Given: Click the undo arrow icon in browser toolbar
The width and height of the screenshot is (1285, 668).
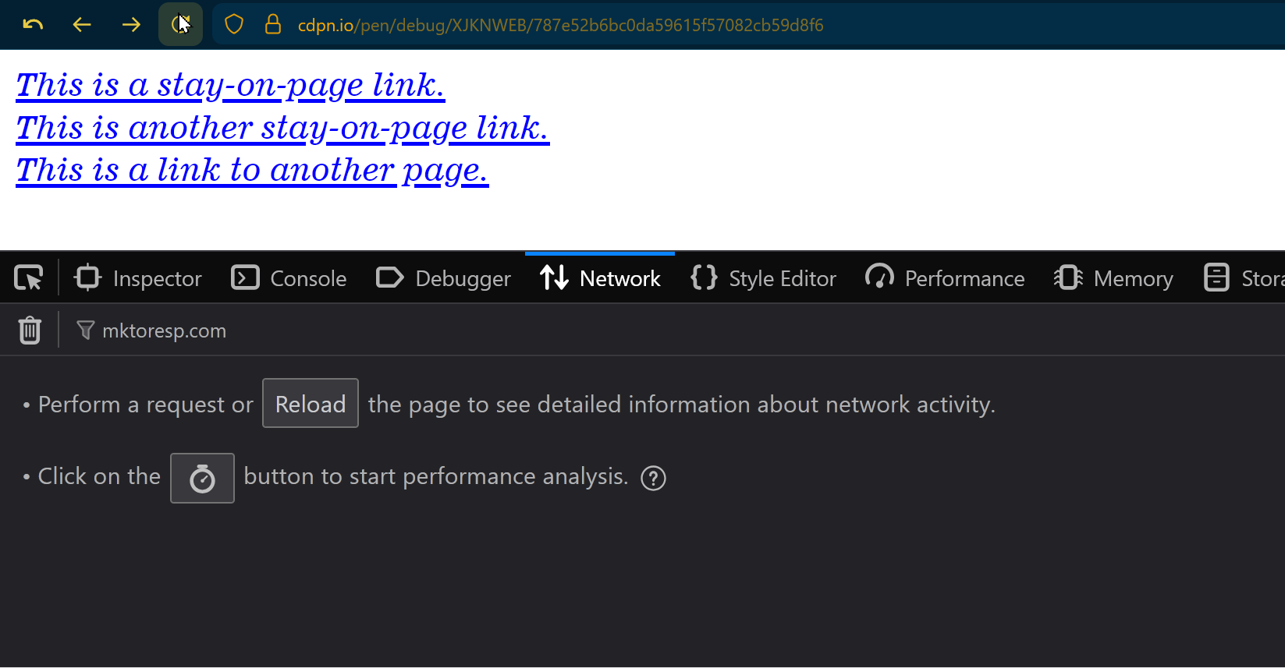Looking at the screenshot, I should pyautogui.click(x=33, y=25).
